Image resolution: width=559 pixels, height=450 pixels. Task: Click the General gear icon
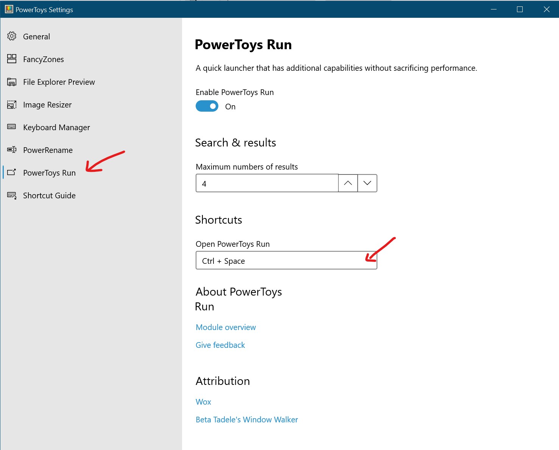click(x=12, y=36)
